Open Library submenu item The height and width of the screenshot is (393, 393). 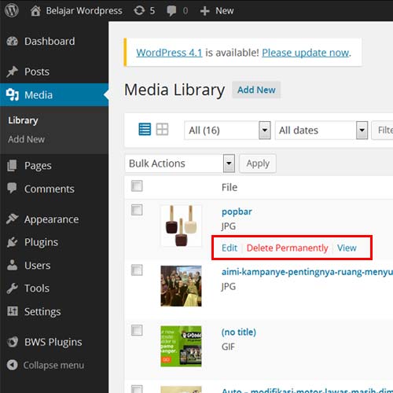[x=23, y=120]
